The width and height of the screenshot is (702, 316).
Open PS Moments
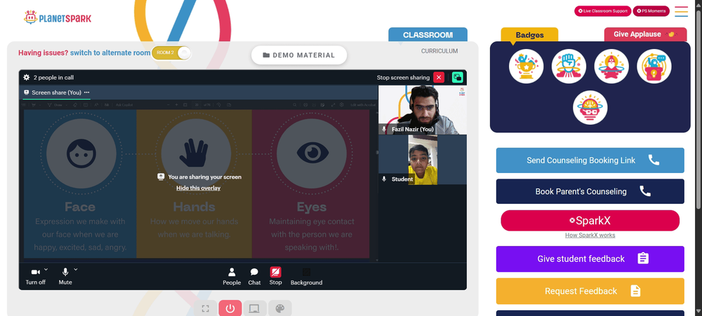[x=651, y=11]
